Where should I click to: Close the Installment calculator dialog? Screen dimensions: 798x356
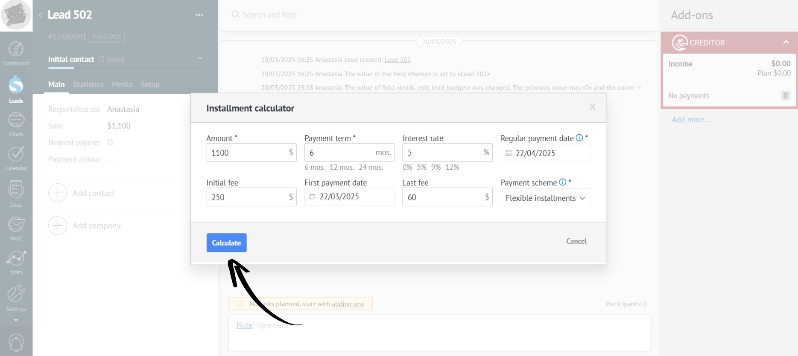(592, 107)
